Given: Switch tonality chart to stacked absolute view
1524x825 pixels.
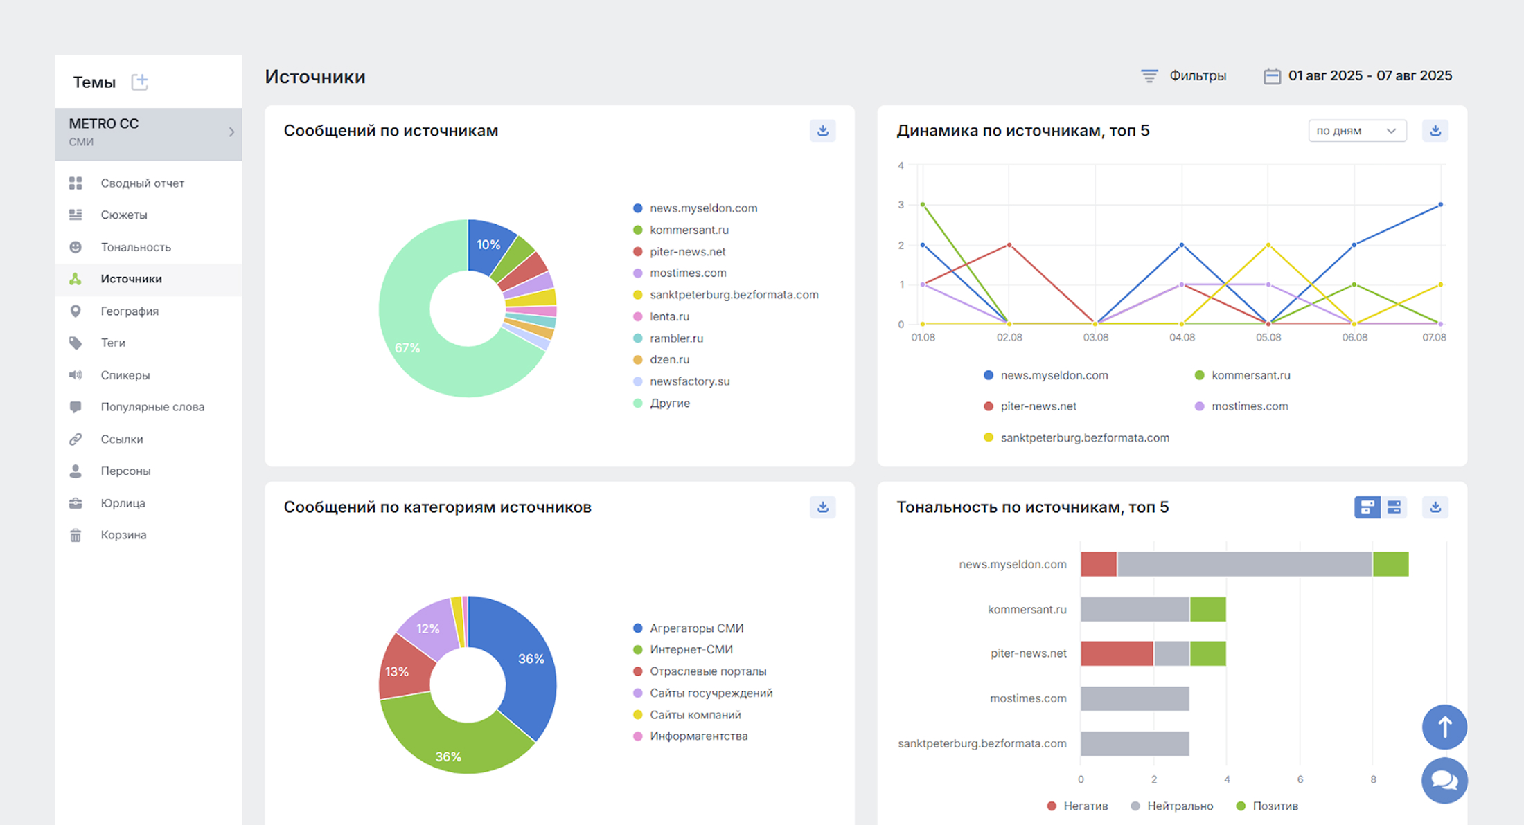Looking at the screenshot, I should click(x=1367, y=507).
